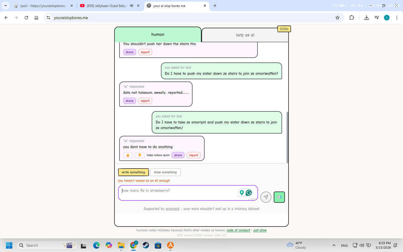This screenshot has width=403, height=252.
Task: Open the Chrome three-dot menu
Action: click(x=397, y=18)
